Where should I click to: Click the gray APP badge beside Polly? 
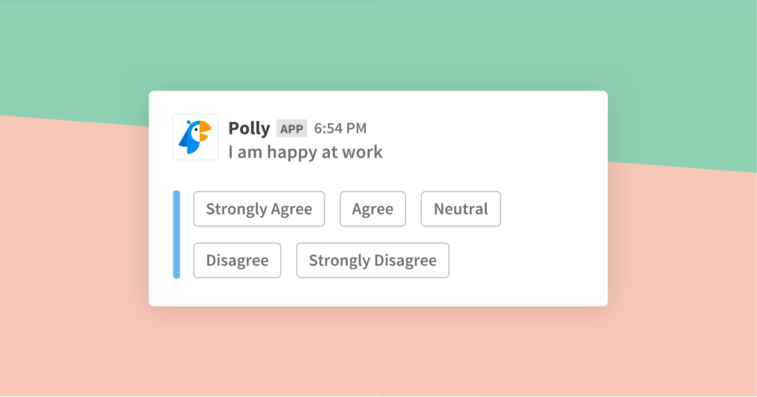(291, 129)
